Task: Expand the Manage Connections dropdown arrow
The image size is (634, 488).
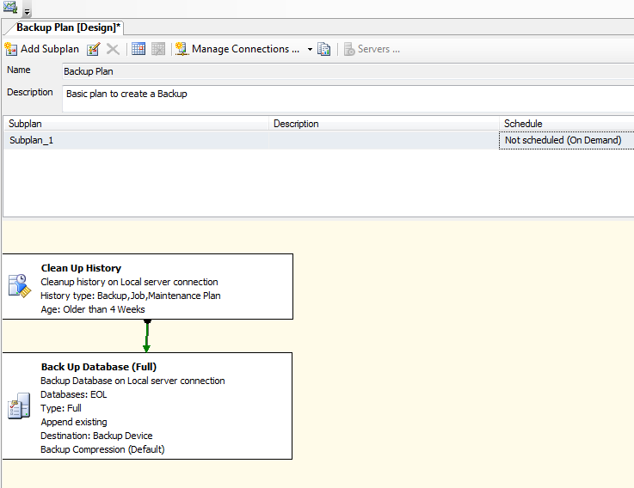Action: [310, 49]
